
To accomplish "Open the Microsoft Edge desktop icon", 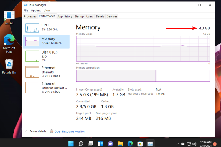I will click(x=9, y=43).
